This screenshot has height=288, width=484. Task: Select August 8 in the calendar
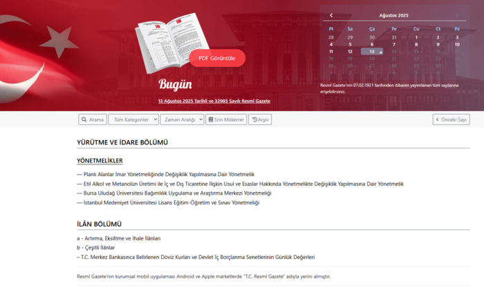(x=416, y=44)
